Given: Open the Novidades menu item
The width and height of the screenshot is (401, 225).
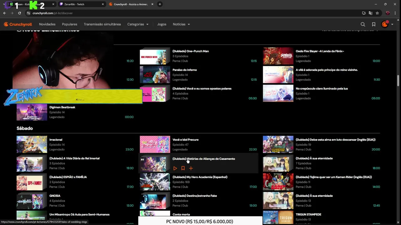Looking at the screenshot, I should tap(47, 24).
